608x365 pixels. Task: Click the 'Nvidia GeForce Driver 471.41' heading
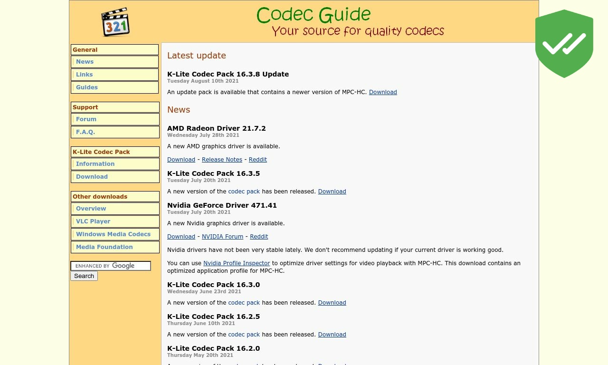[x=222, y=205]
